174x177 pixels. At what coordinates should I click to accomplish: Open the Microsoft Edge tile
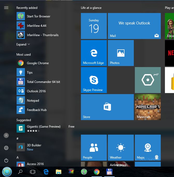tap(94, 53)
